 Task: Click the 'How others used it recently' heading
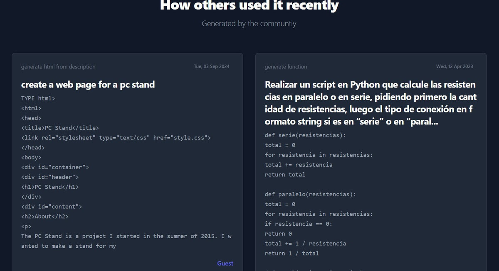[249, 6]
